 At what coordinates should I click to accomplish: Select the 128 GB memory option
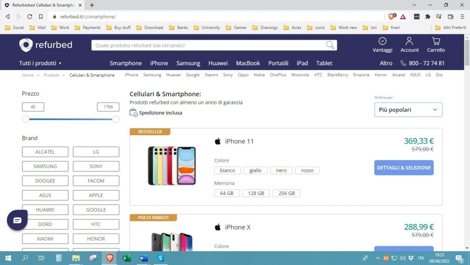coord(256,193)
